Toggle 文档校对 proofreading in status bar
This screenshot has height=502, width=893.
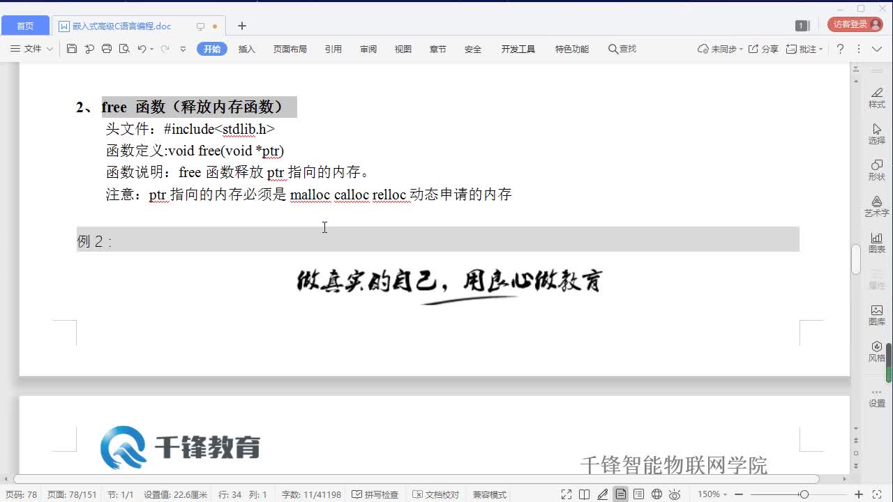(x=436, y=494)
